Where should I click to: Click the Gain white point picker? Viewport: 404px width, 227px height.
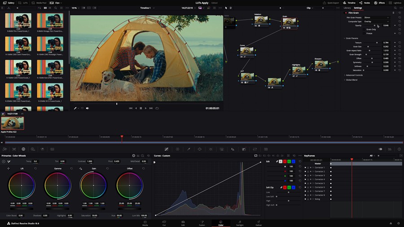(x=81, y=169)
